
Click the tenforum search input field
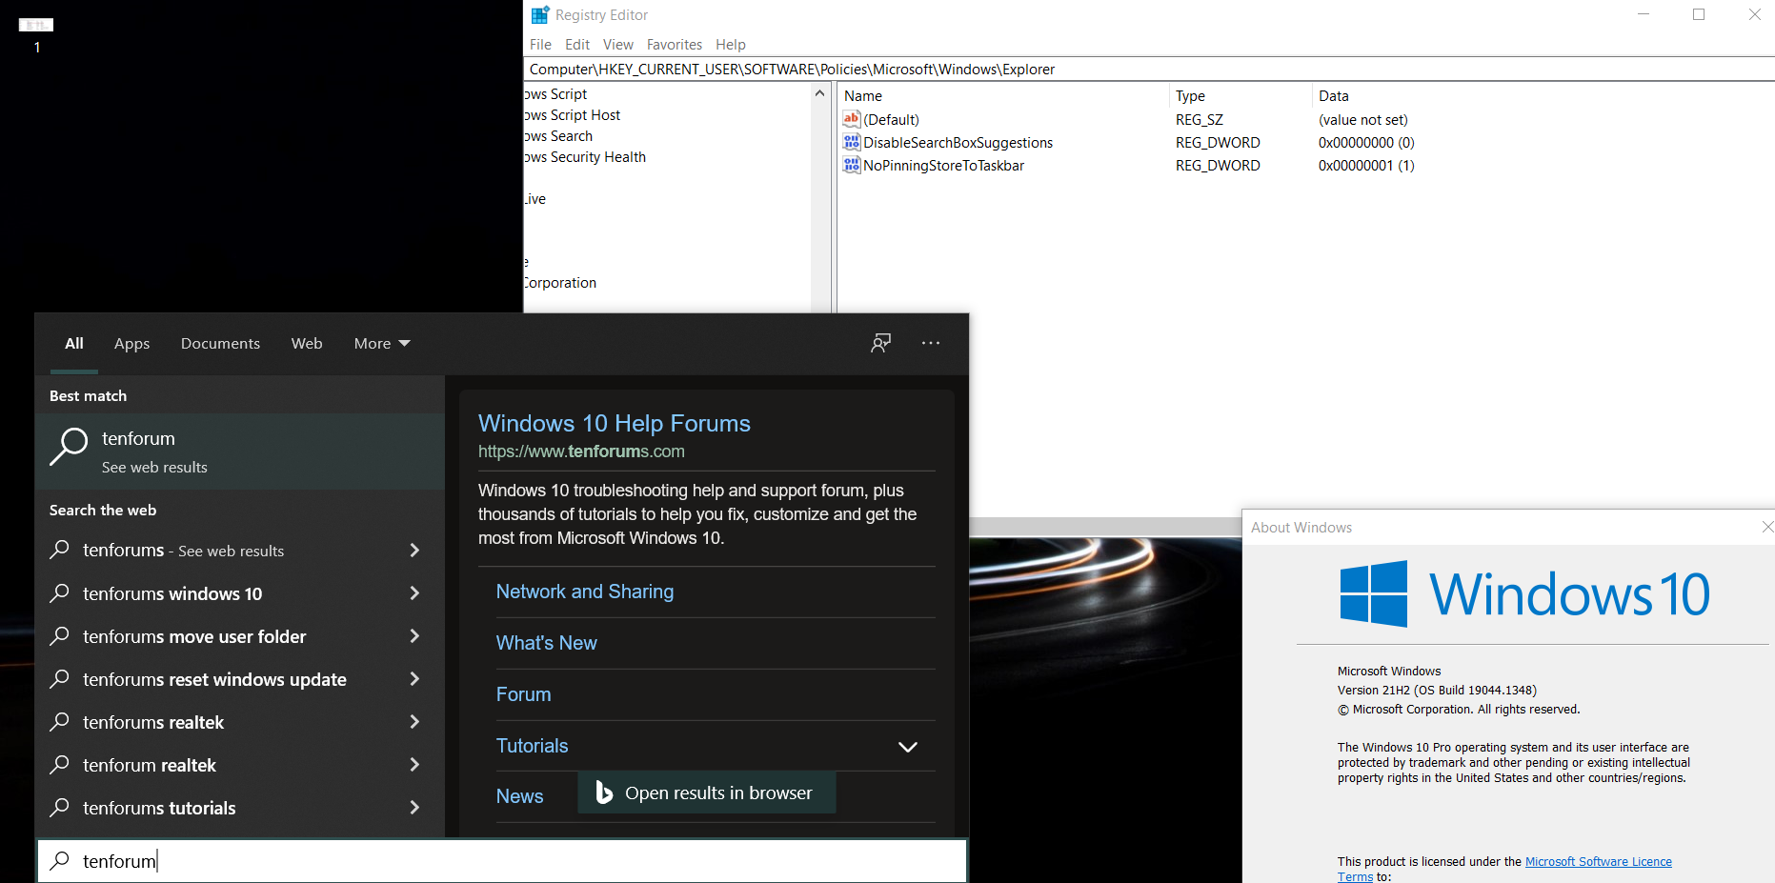pos(502,861)
